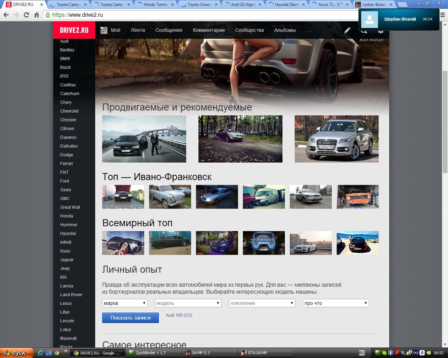Viewport: 448px width, 358px height.
Task: Switch to the /unban Brutal tab
Action: pos(373,5)
